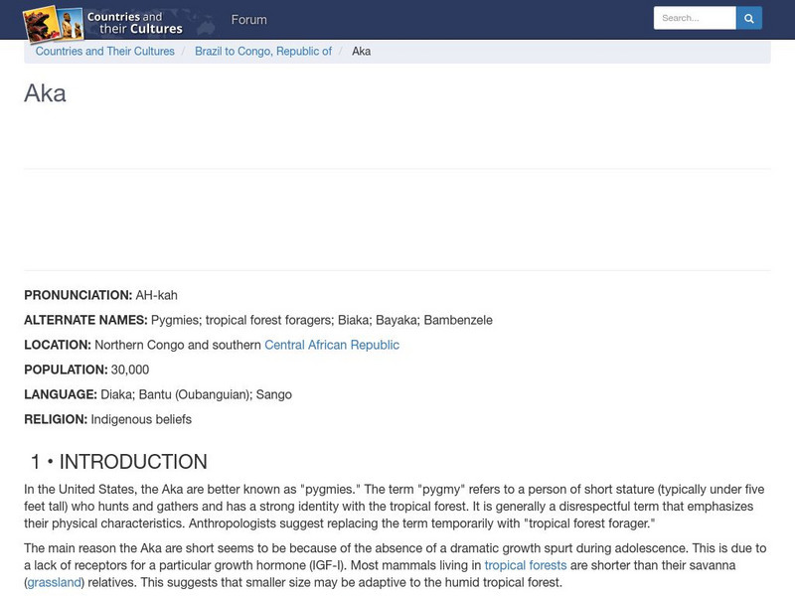
Task: Focus the Search input field
Action: tap(695, 18)
